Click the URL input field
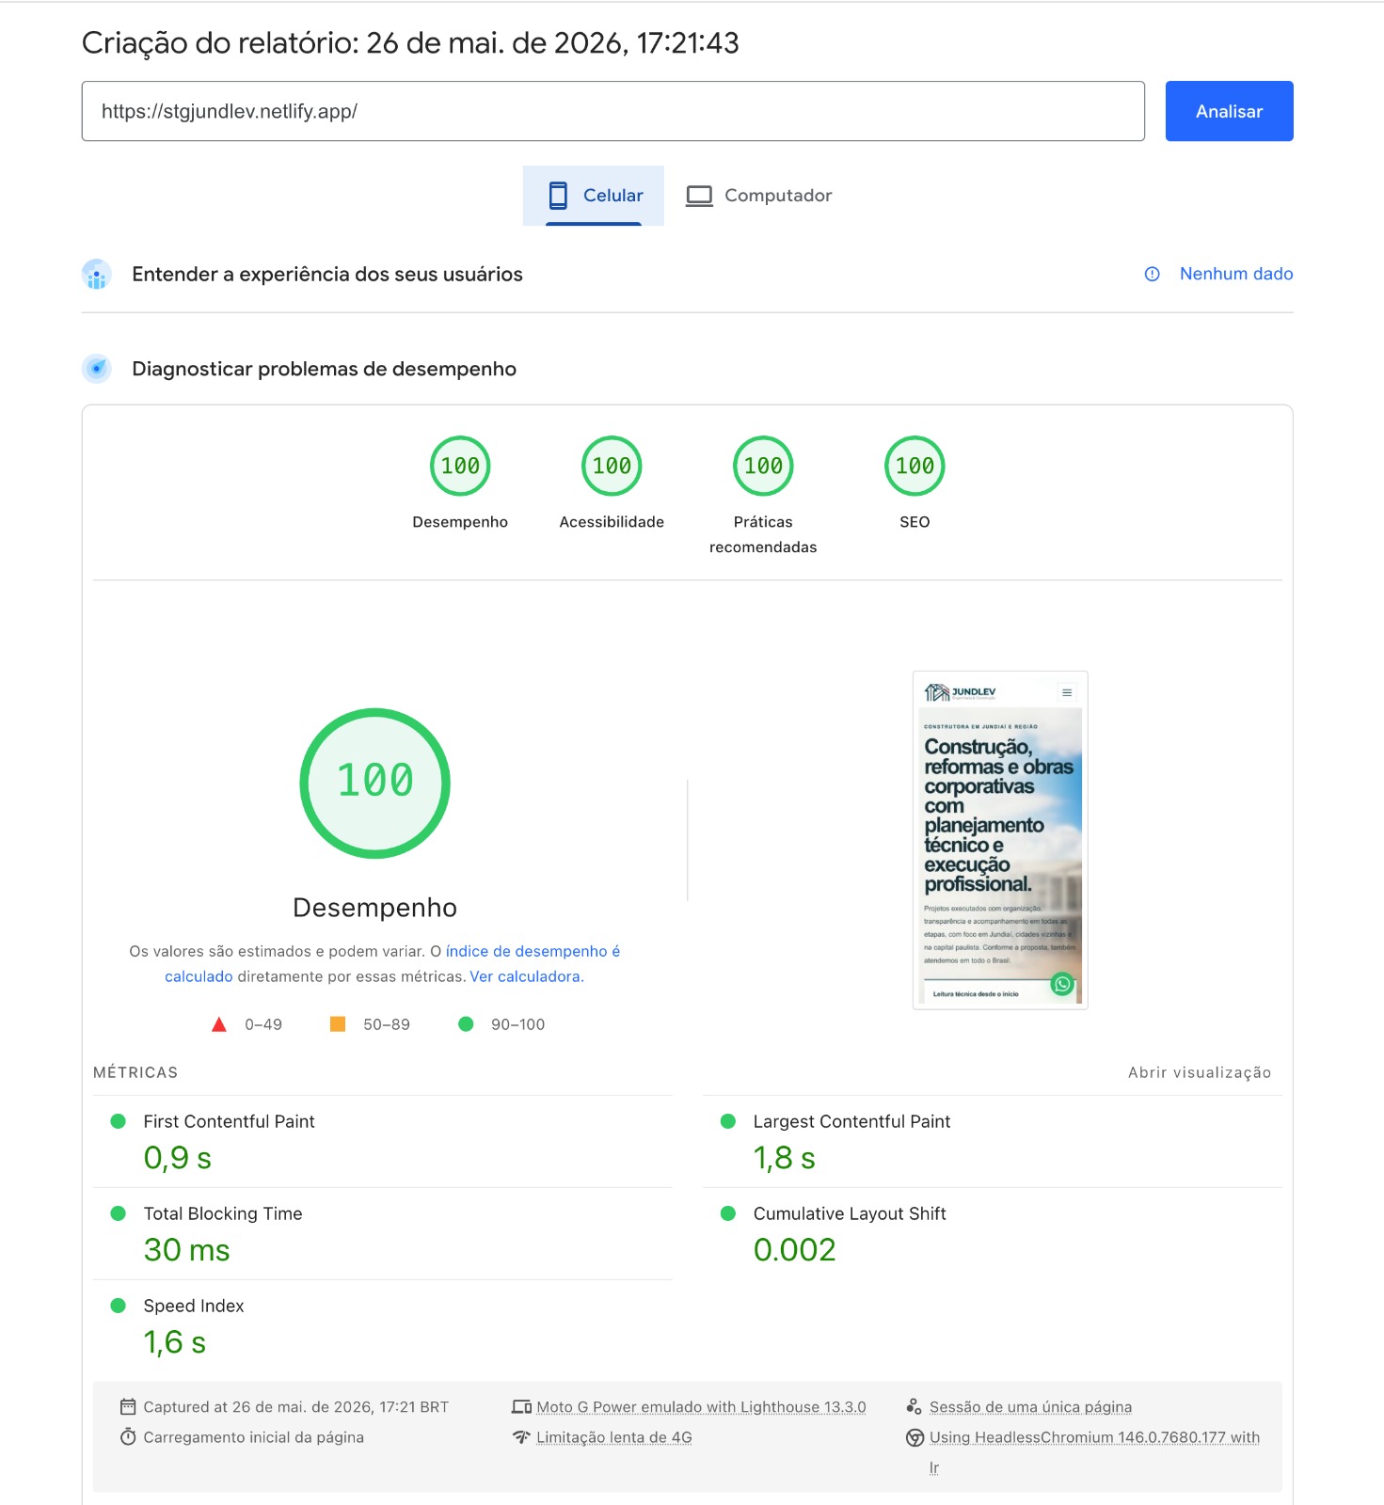 612,111
